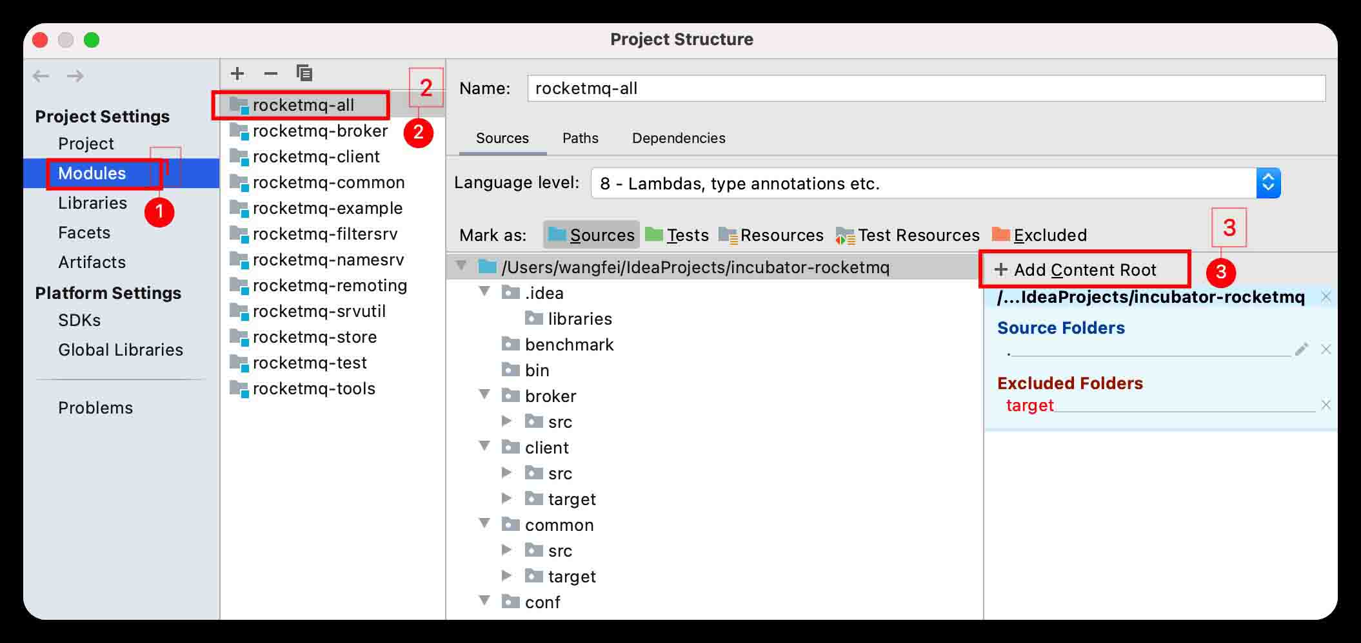Click the rocketmq-client module icon
The height and width of the screenshot is (643, 1361).
tap(239, 157)
